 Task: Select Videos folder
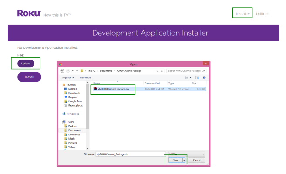coord(70,147)
